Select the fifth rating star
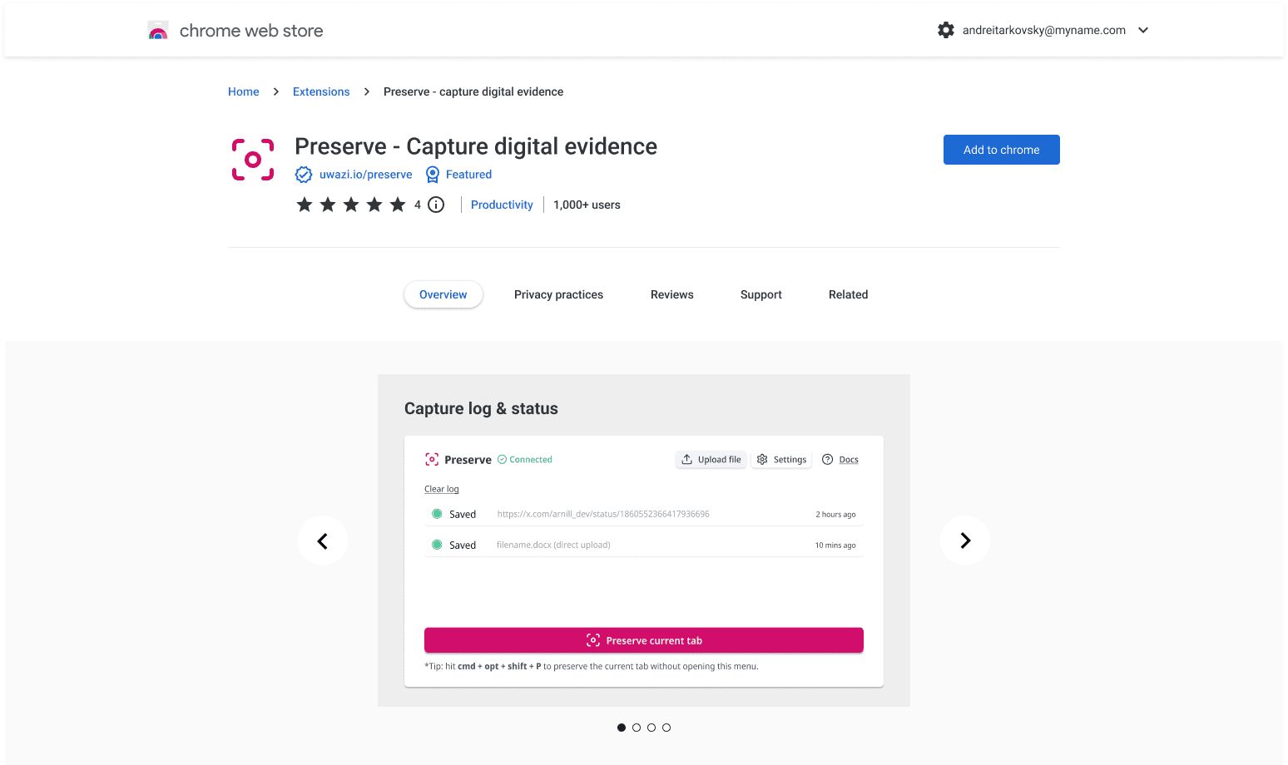The width and height of the screenshot is (1288, 765). click(x=398, y=205)
